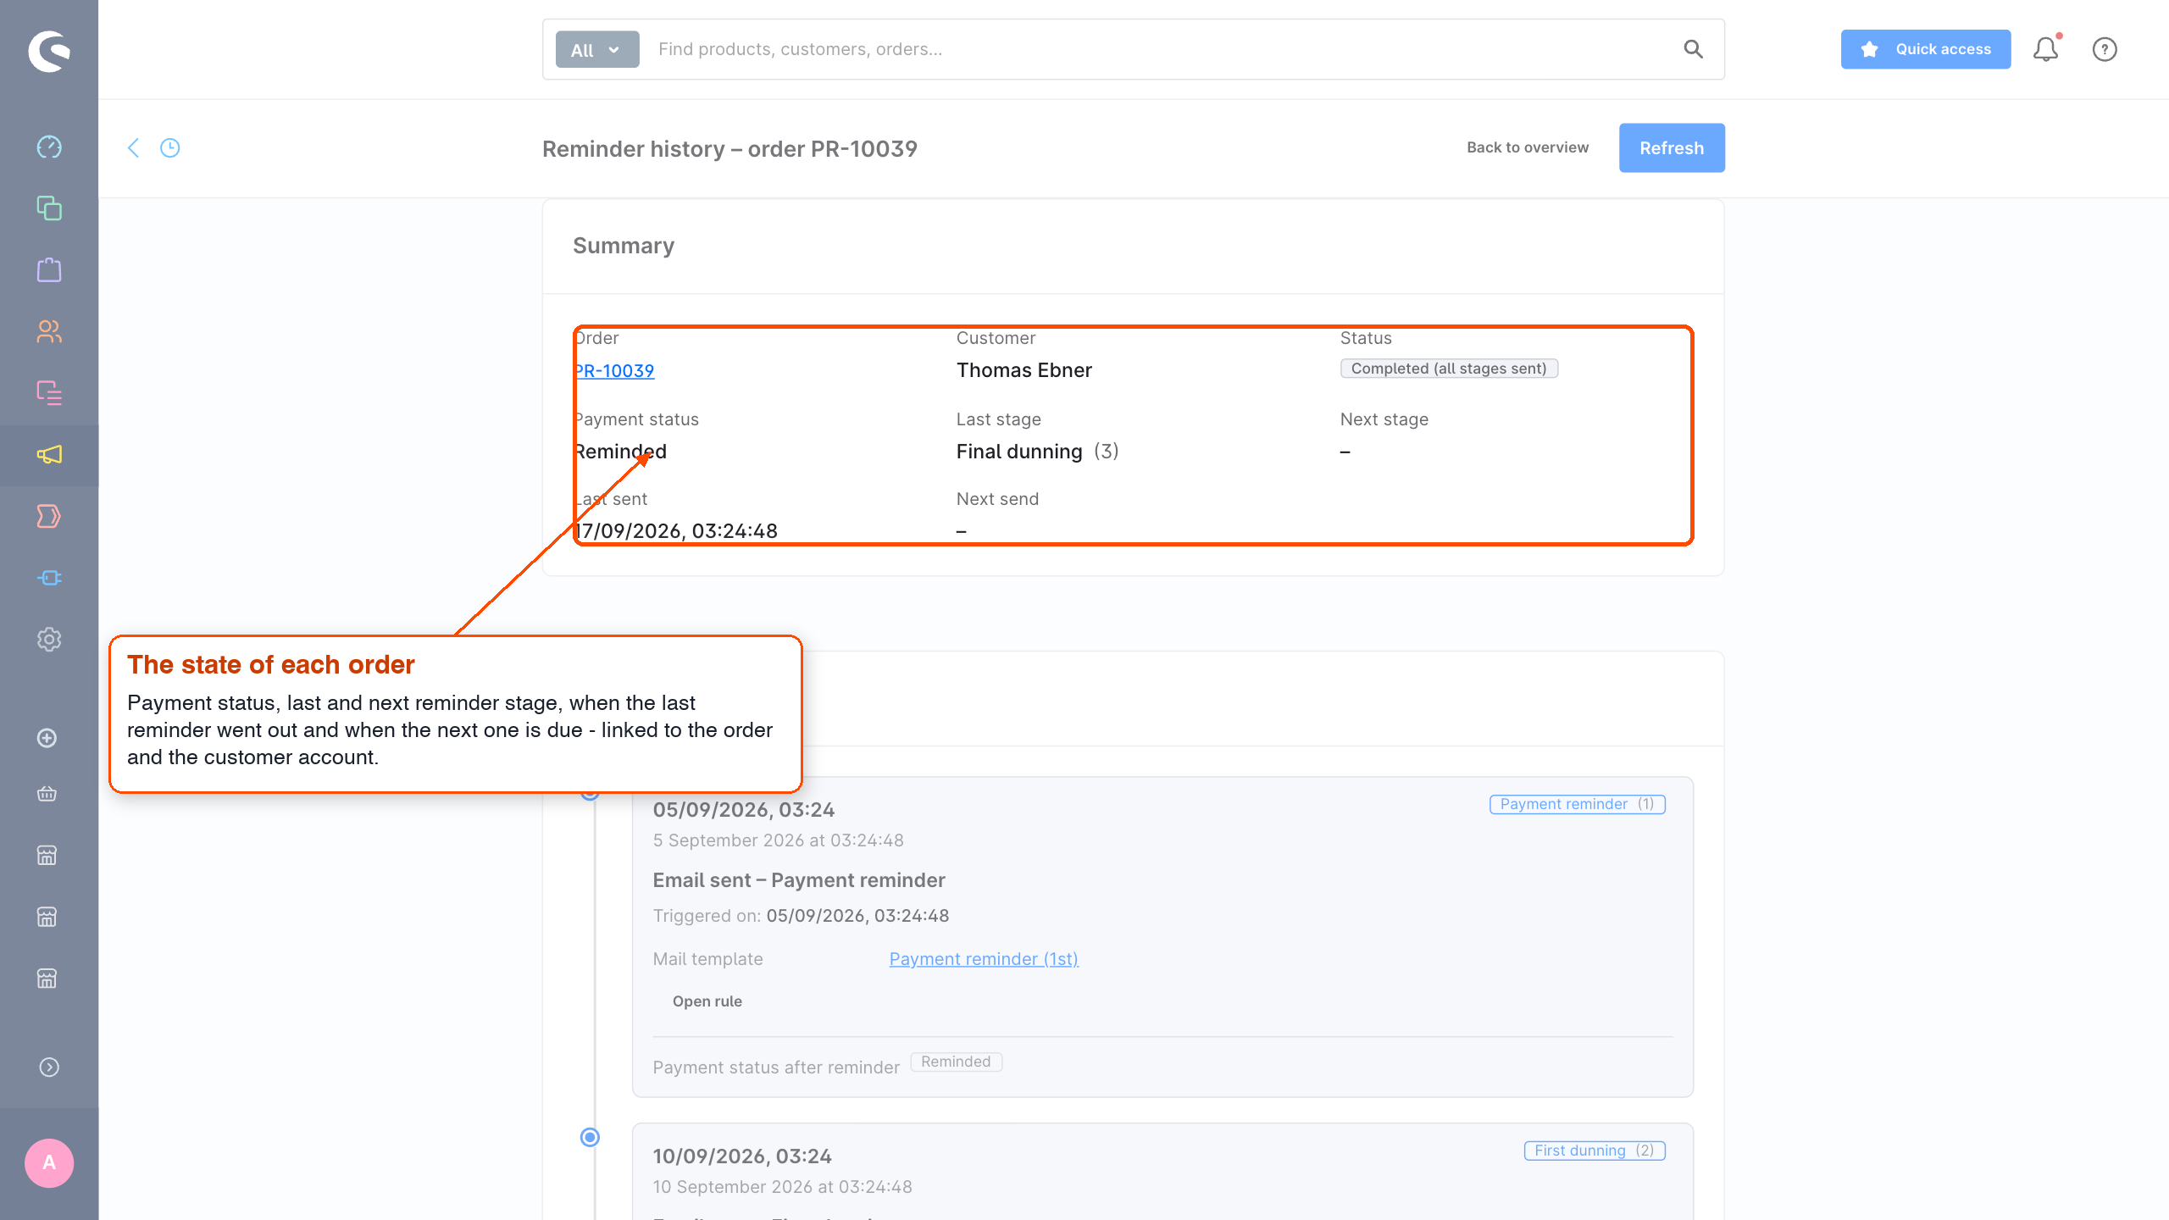
Task: Click the Completed (all stages sent) status badge
Action: [x=1449, y=369]
